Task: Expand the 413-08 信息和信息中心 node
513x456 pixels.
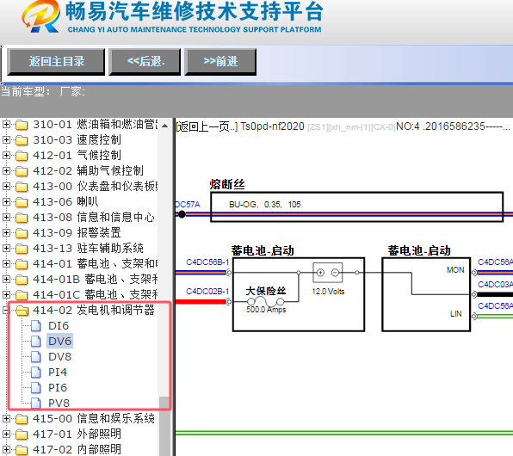Action: pyautogui.click(x=6, y=217)
